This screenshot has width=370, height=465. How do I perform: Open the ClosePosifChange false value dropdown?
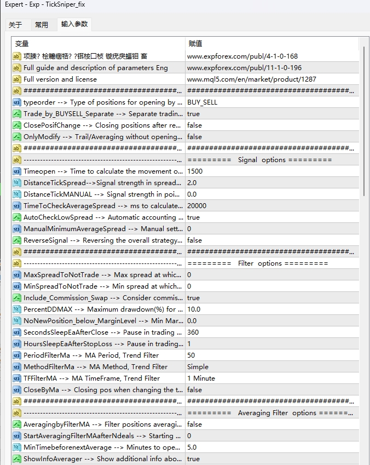[x=272, y=125]
